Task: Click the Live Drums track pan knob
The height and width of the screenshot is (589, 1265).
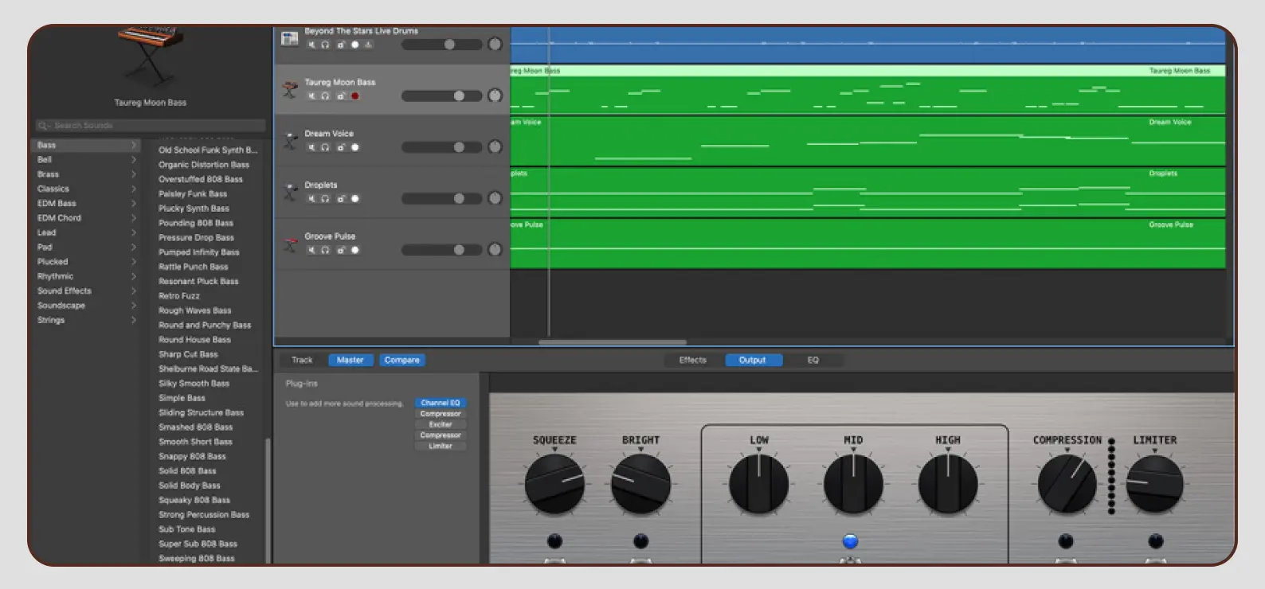Action: tap(495, 45)
